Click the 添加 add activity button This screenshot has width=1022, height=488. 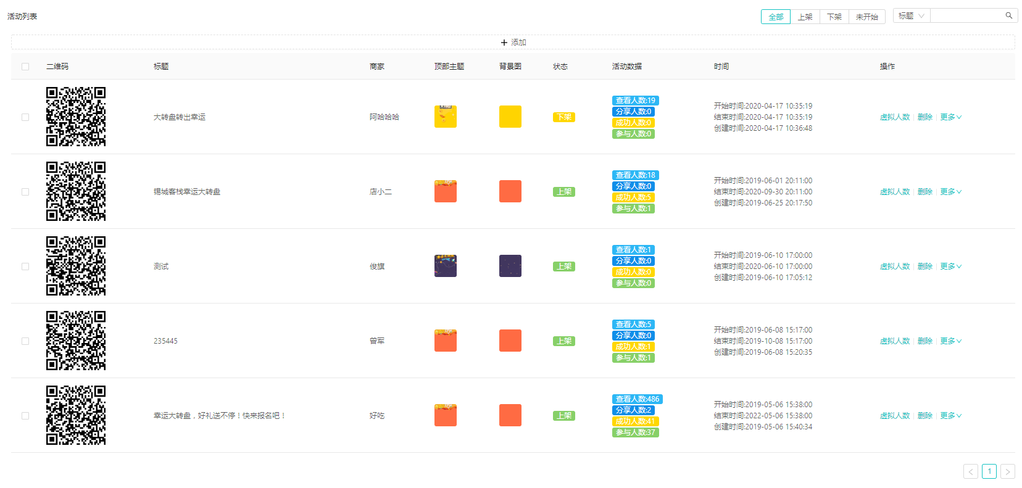point(513,43)
